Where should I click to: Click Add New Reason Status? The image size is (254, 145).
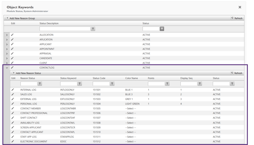click(x=27, y=73)
